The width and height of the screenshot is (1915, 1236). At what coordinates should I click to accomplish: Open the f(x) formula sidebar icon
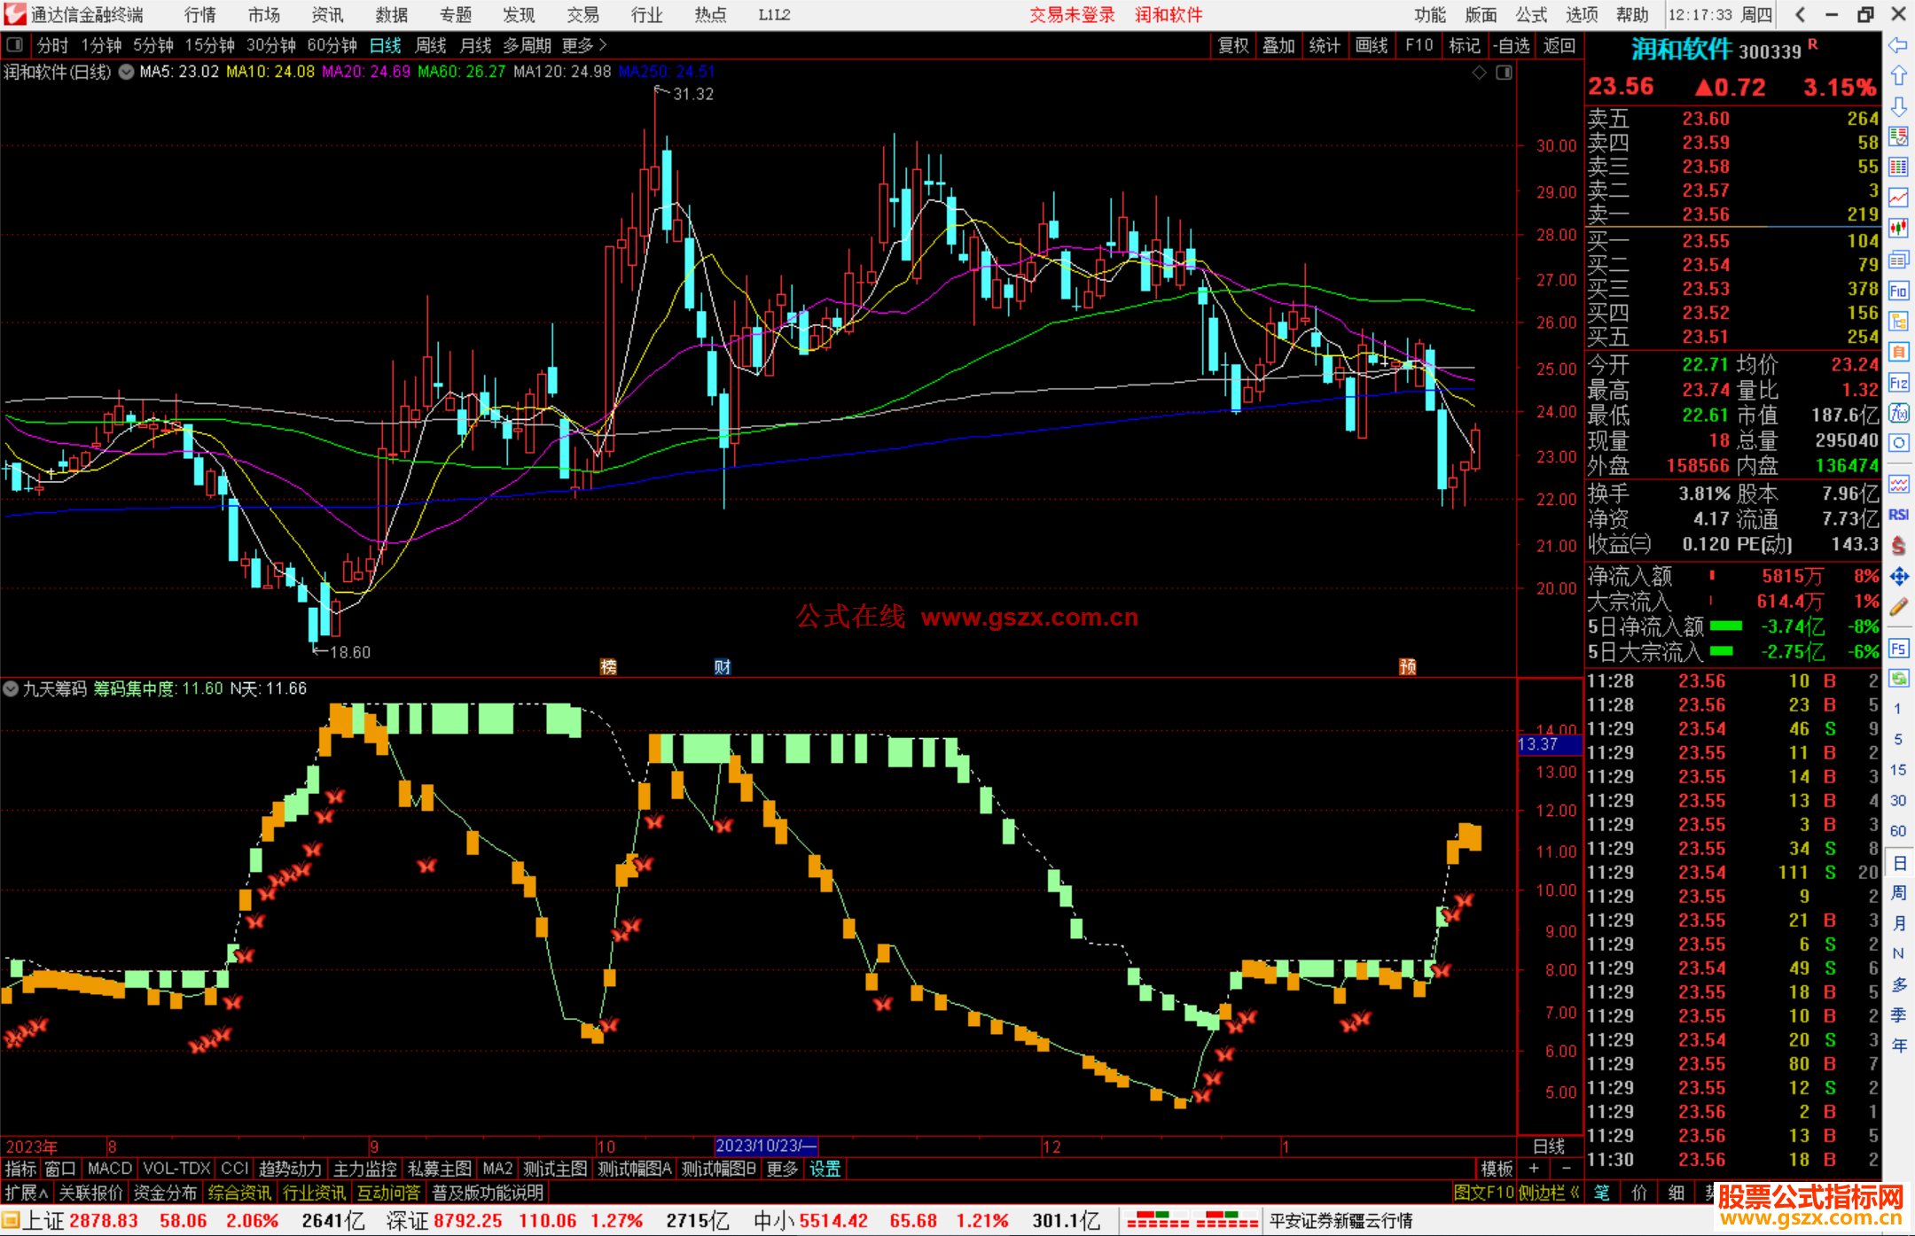[x=1898, y=413]
